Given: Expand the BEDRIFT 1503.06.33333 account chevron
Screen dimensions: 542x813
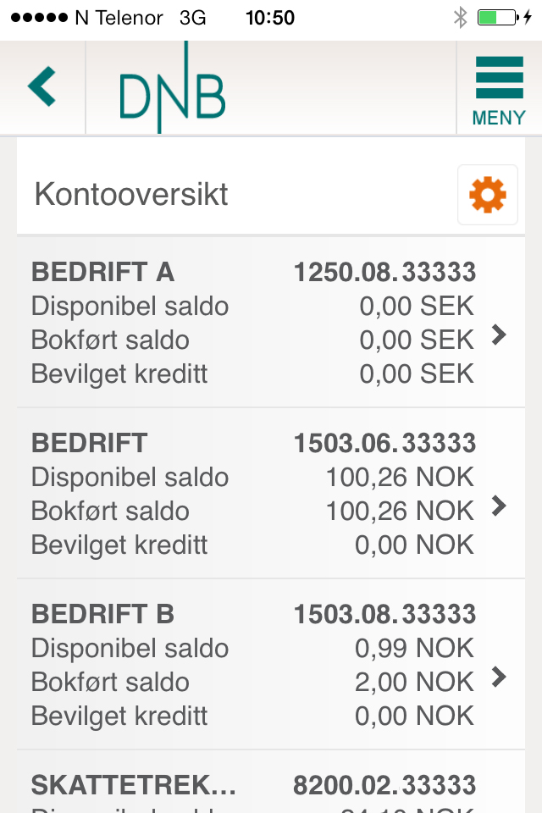Looking at the screenshot, I should click(x=499, y=506).
